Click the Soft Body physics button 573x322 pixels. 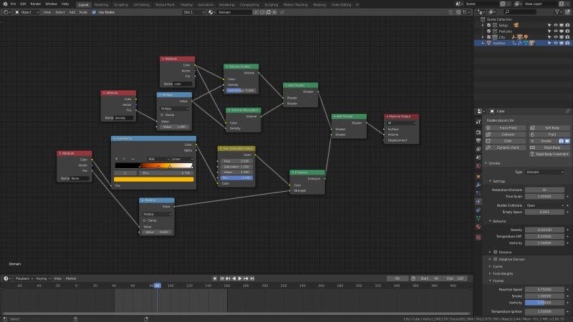(x=549, y=128)
